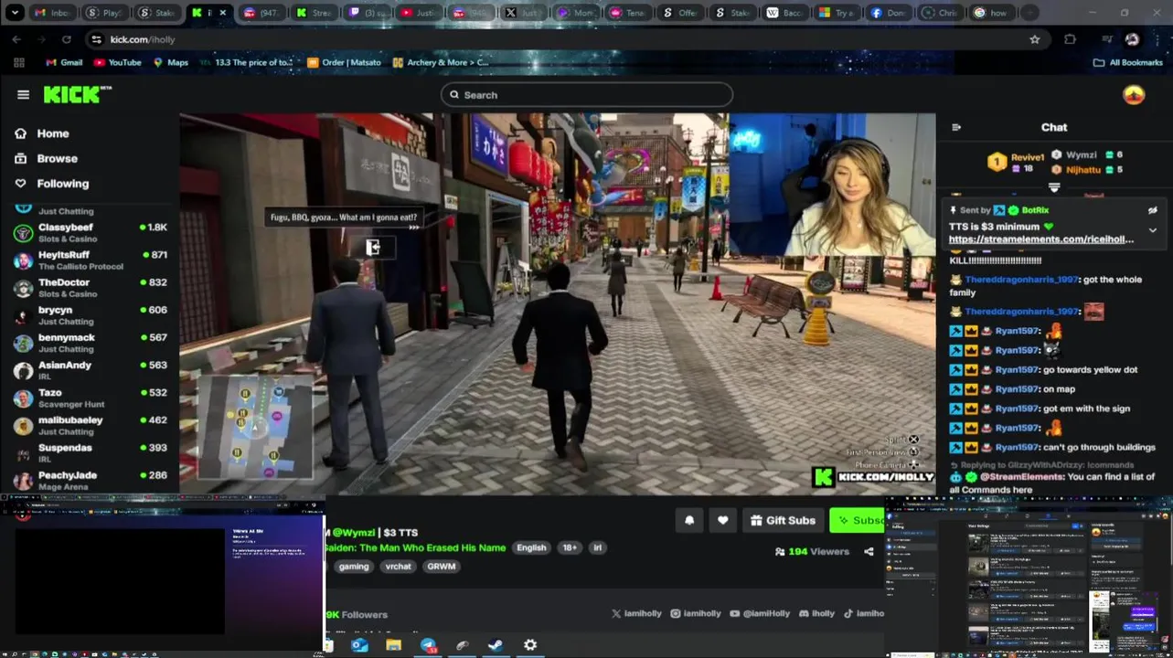Open iholly Discord link

(816, 613)
